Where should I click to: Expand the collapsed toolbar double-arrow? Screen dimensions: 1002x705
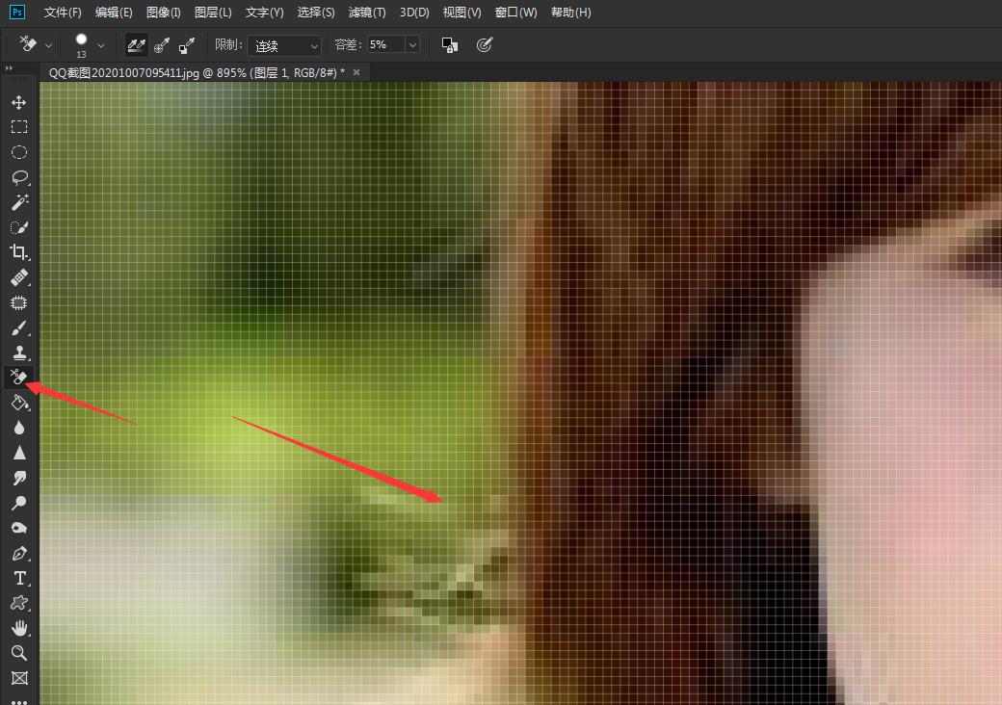point(9,68)
